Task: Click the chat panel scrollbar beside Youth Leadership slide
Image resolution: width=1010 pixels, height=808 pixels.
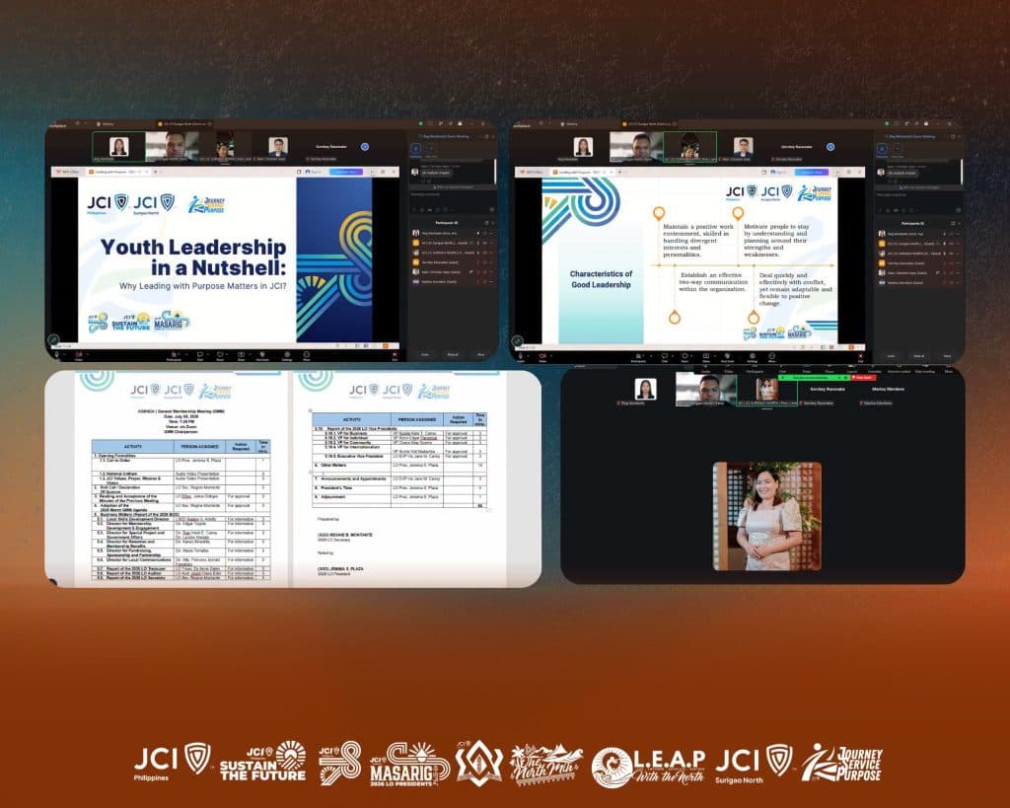Action: (x=495, y=172)
